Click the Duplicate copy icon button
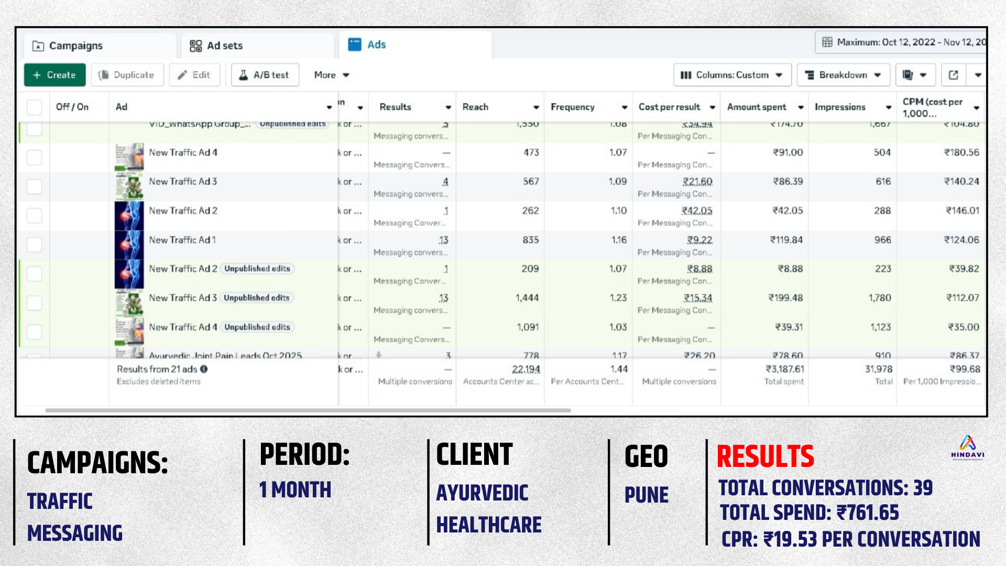The image size is (1006, 566). pyautogui.click(x=127, y=75)
